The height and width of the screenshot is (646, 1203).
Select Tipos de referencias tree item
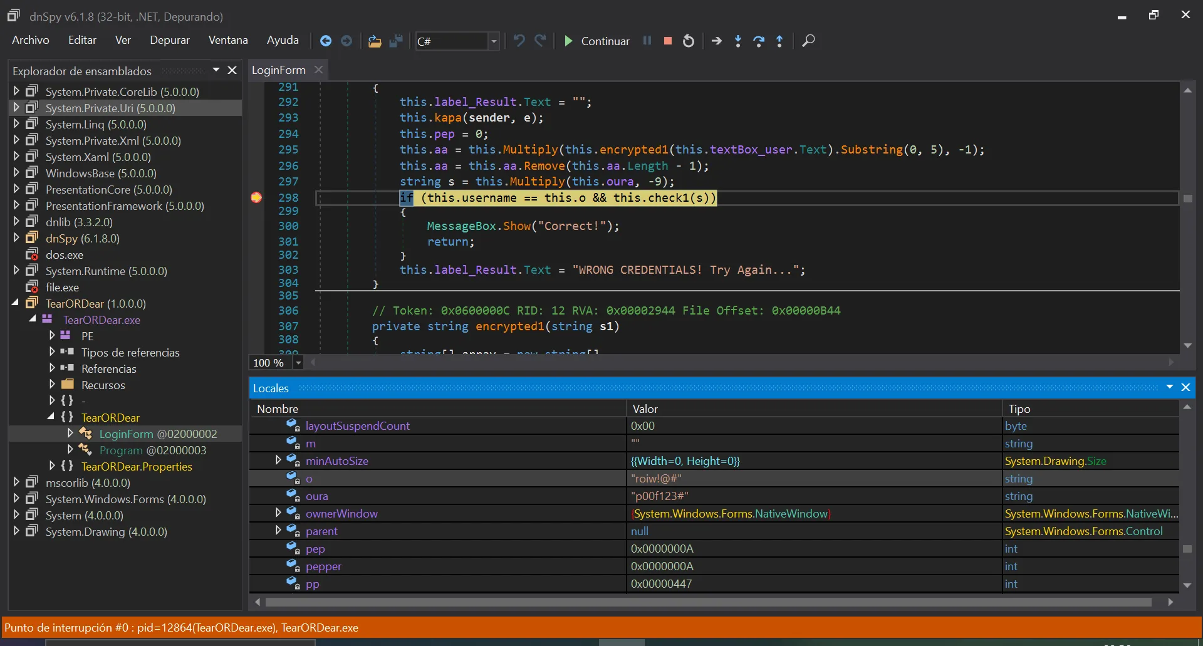[130, 353]
